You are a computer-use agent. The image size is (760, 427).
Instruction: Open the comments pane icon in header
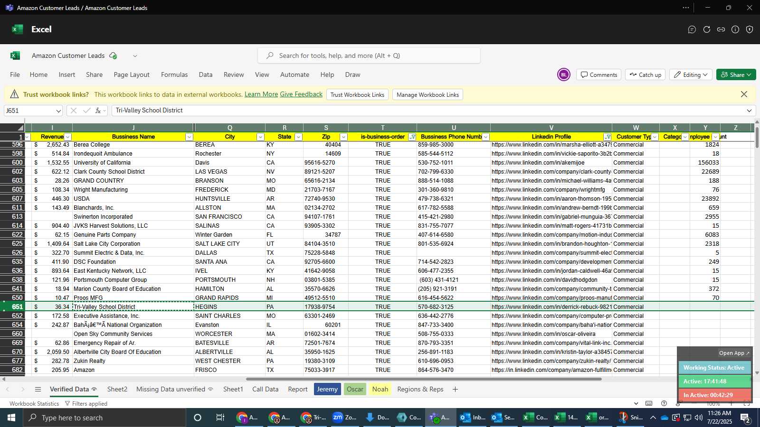[692, 29]
